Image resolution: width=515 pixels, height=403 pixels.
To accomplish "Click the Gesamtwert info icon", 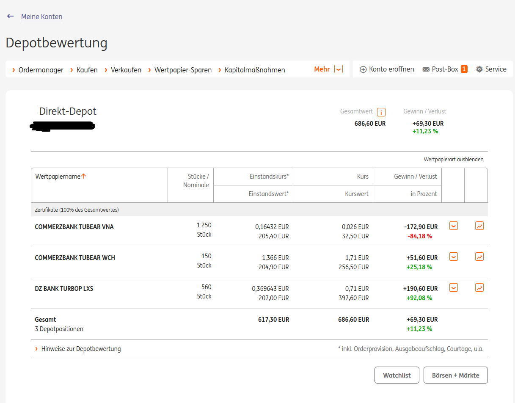I will tap(381, 112).
